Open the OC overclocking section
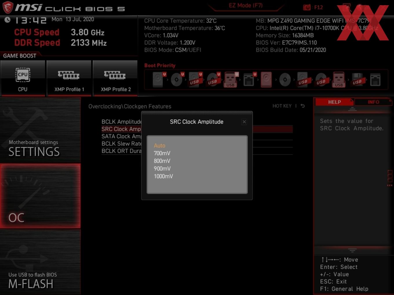Viewport: 394px width, 295px height. [40, 196]
